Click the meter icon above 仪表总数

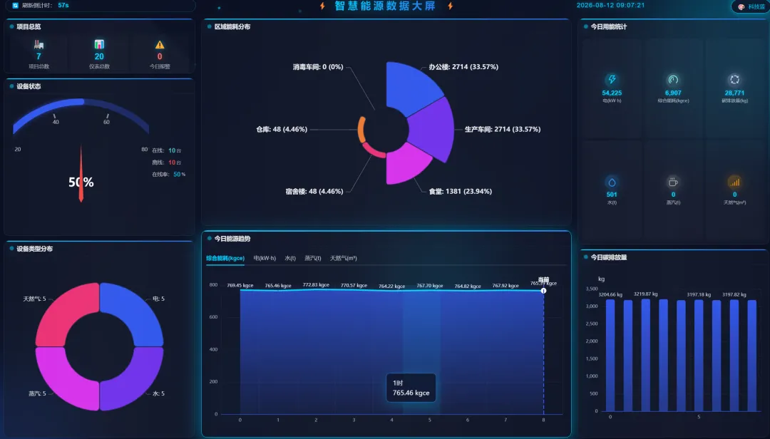(x=99, y=44)
